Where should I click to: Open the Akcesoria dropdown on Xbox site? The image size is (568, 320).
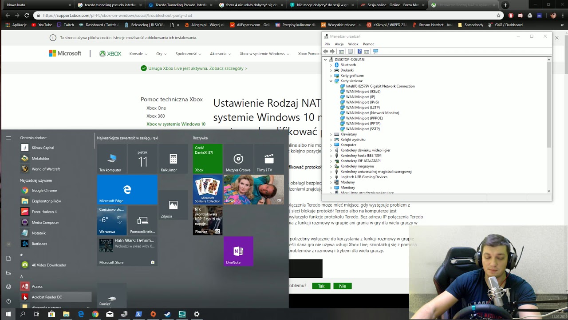coord(221,54)
